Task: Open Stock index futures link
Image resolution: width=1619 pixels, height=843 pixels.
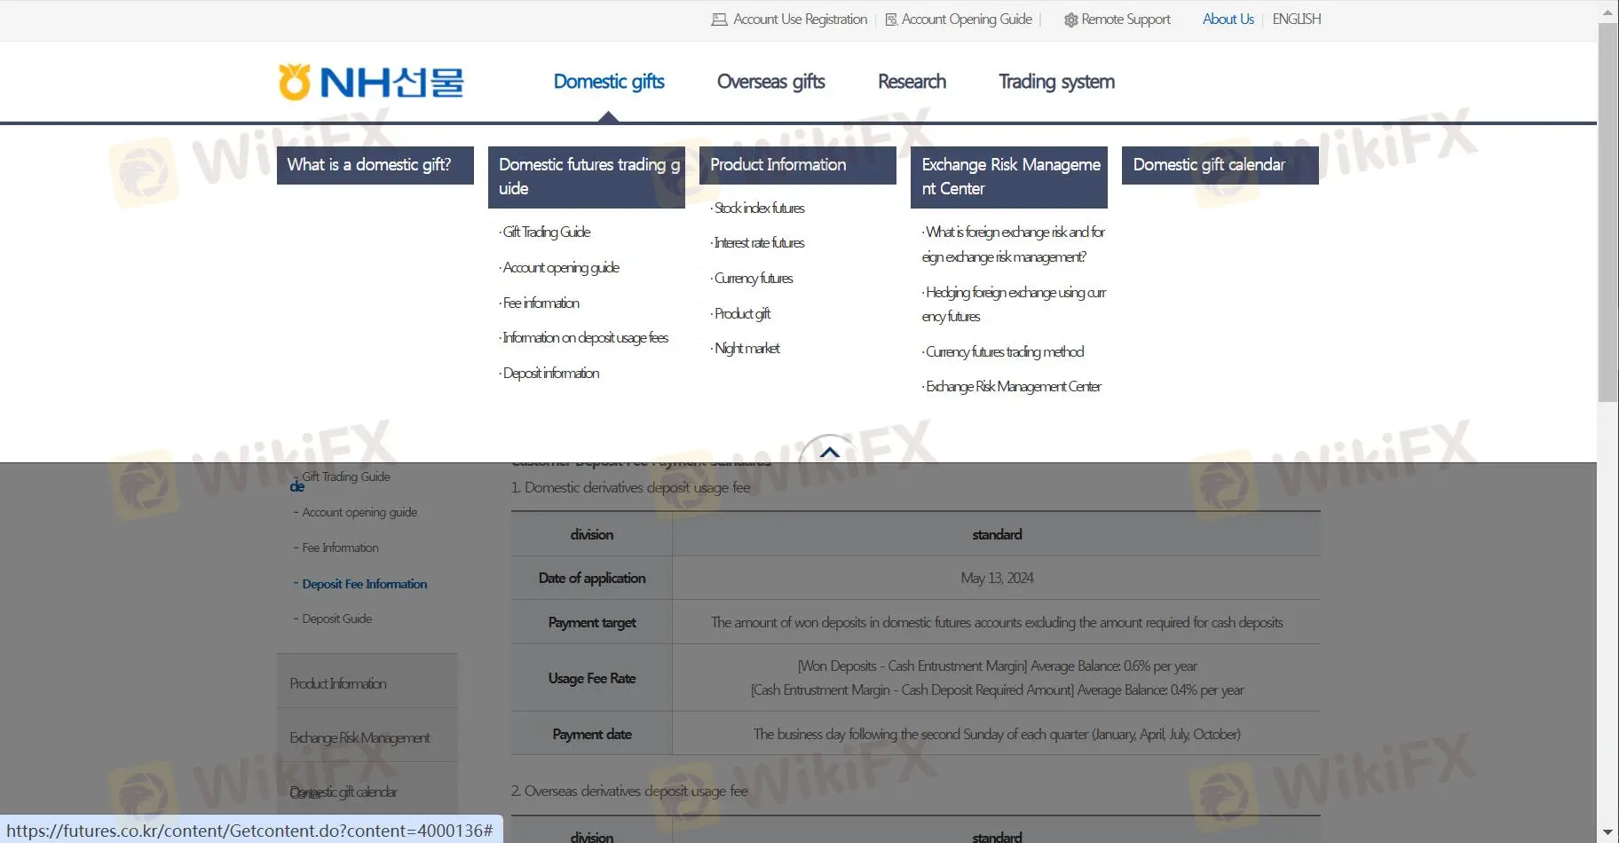Action: [x=760, y=208]
